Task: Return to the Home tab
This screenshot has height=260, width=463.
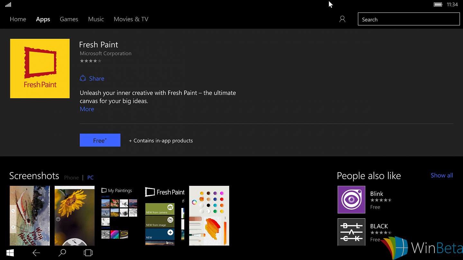Action: 18,19
